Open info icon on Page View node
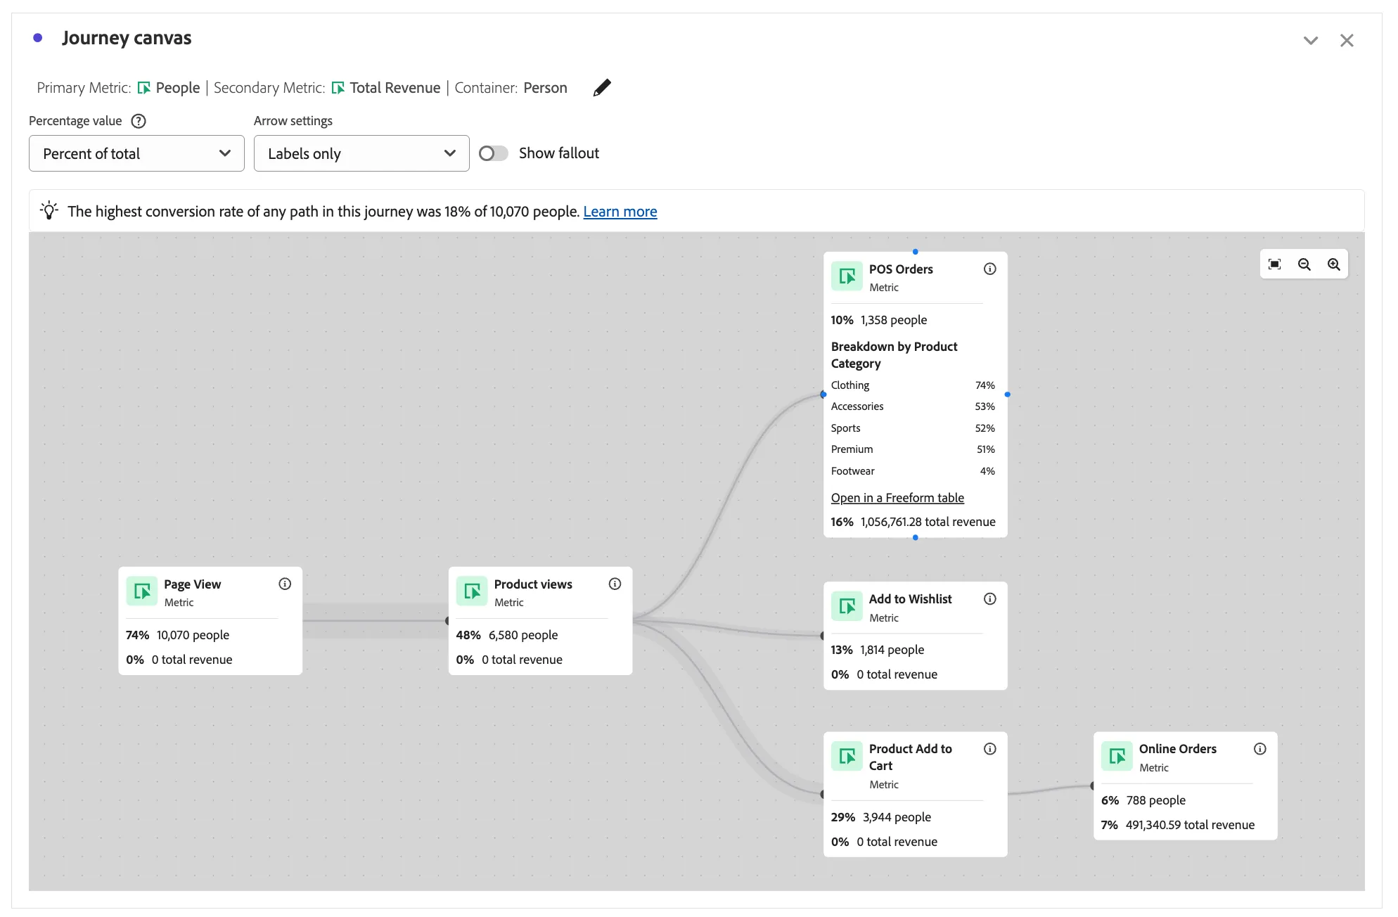The image size is (1398, 917). click(x=285, y=584)
